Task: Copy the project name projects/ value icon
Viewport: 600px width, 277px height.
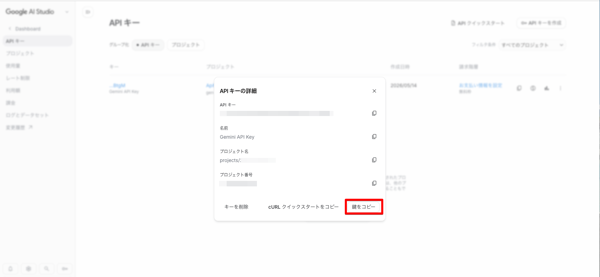Action: (x=374, y=160)
